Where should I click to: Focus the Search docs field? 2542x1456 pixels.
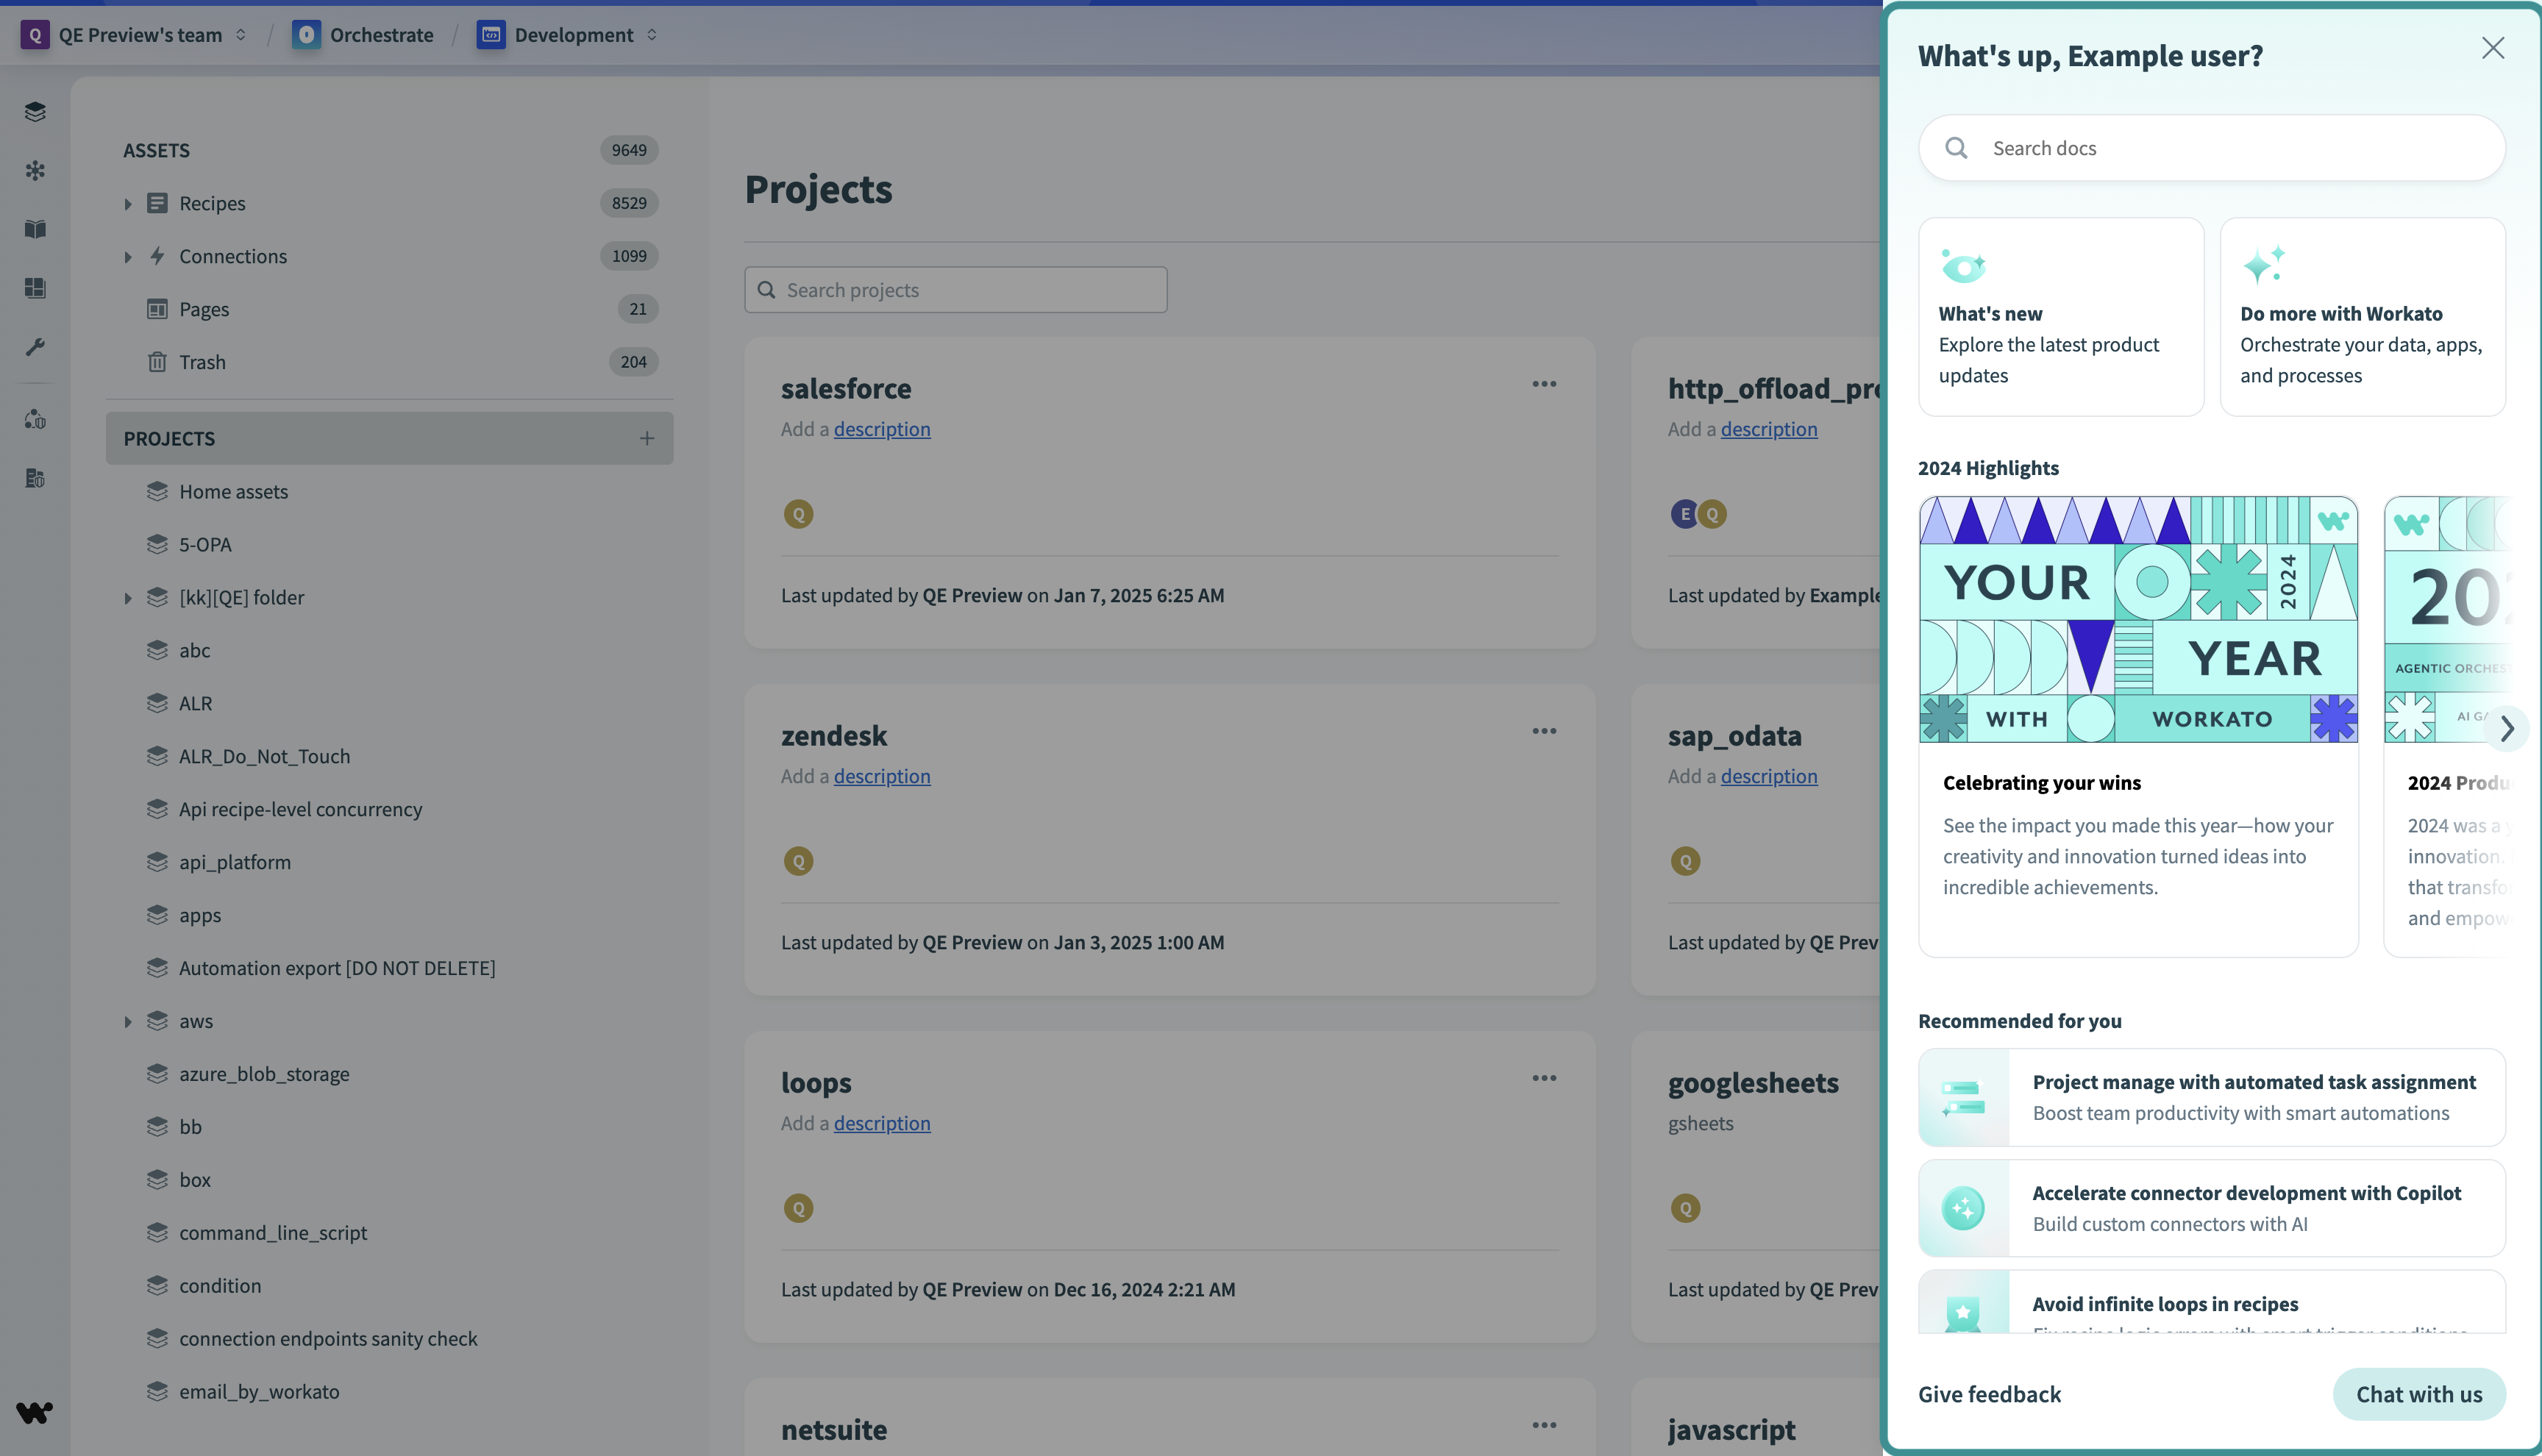pyautogui.click(x=2211, y=148)
